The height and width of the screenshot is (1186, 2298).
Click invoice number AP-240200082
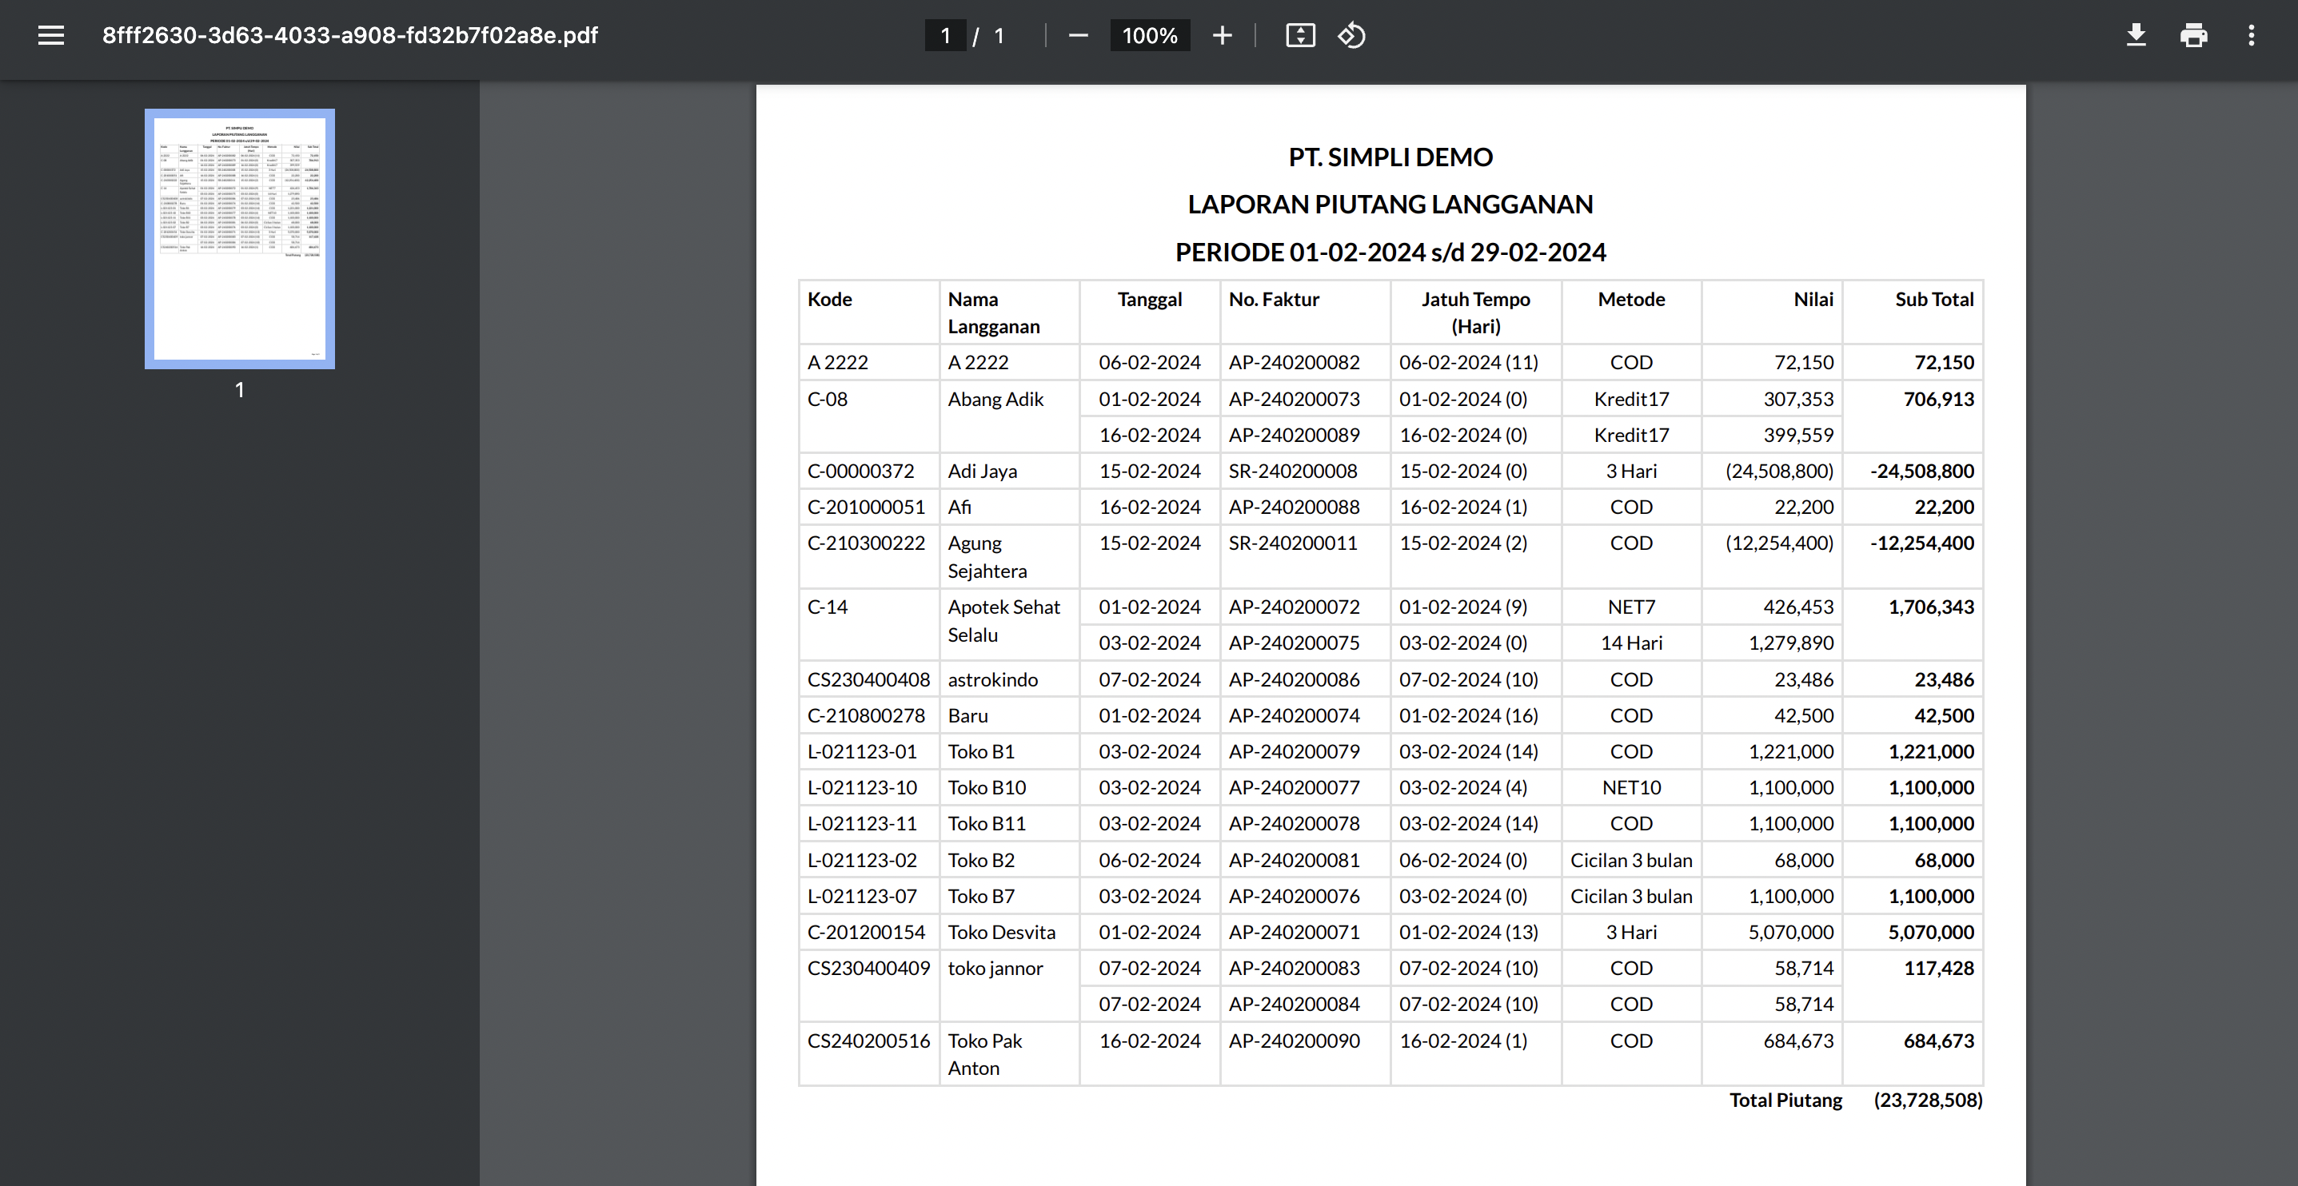click(1294, 362)
